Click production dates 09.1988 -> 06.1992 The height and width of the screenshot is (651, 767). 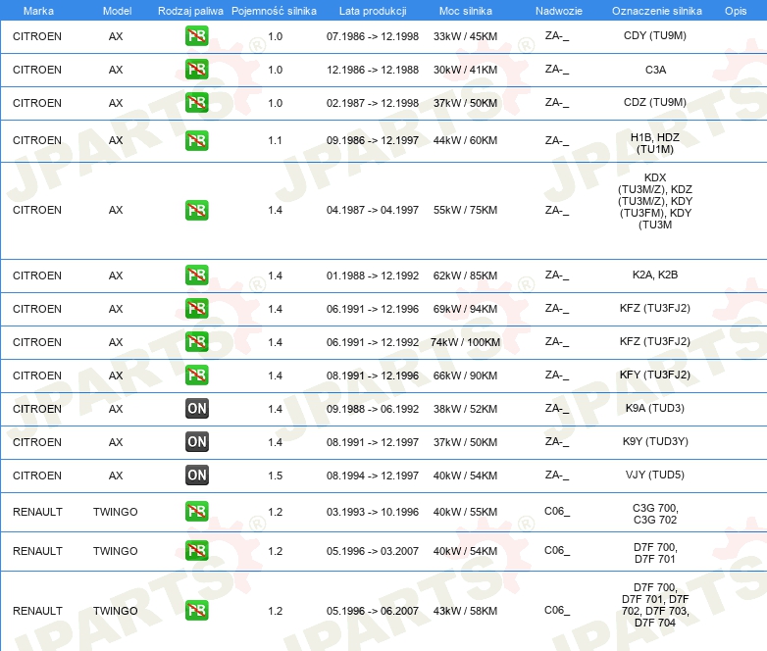373,409
